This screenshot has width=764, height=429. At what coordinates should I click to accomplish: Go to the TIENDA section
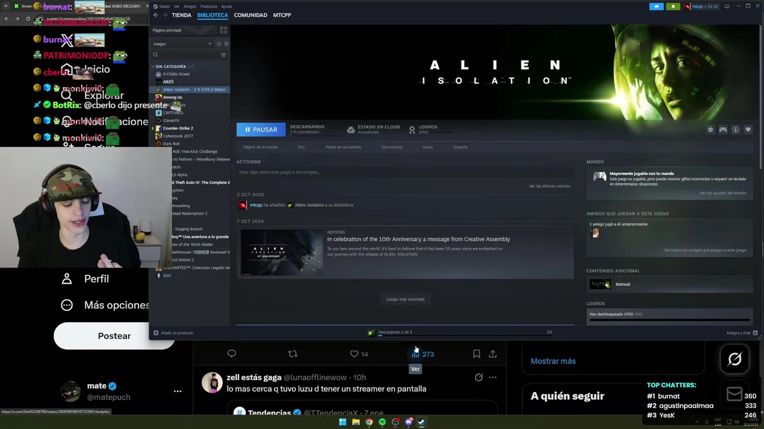[181, 15]
